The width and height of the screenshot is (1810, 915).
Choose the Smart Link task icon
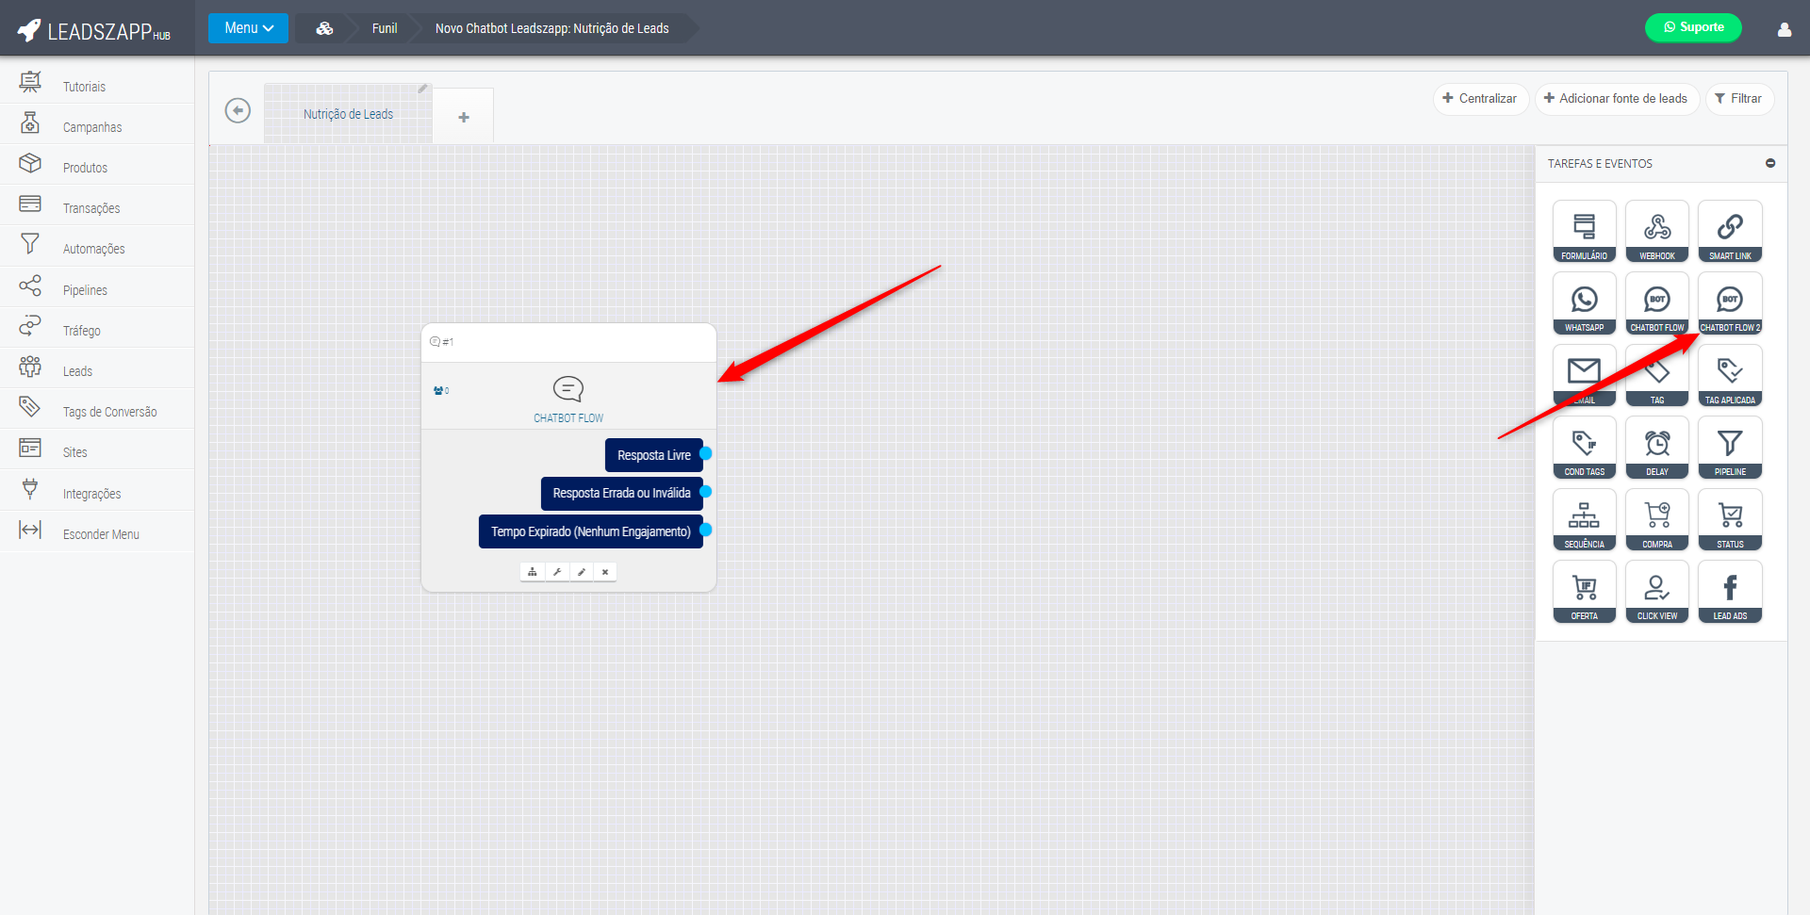coord(1729,230)
